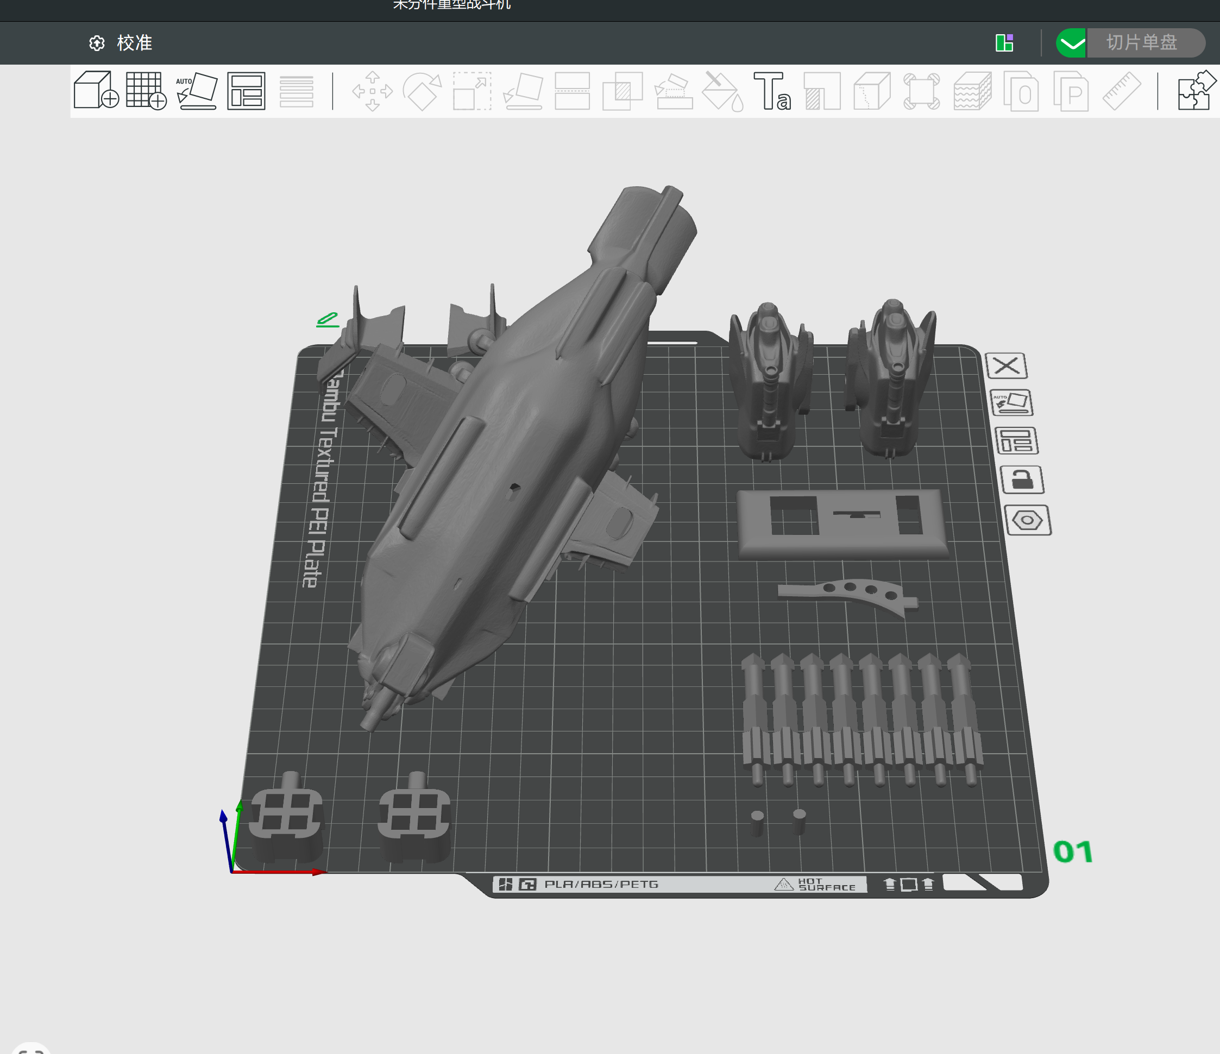Click the green 01 plate number
Viewport: 1220px width, 1054px height.
click(1073, 851)
